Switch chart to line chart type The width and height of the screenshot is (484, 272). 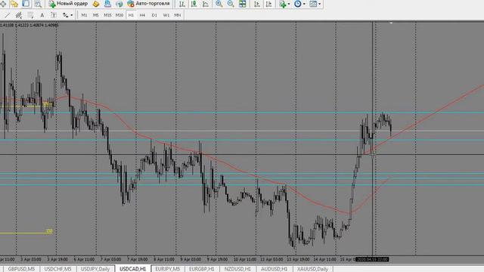tap(206, 4)
